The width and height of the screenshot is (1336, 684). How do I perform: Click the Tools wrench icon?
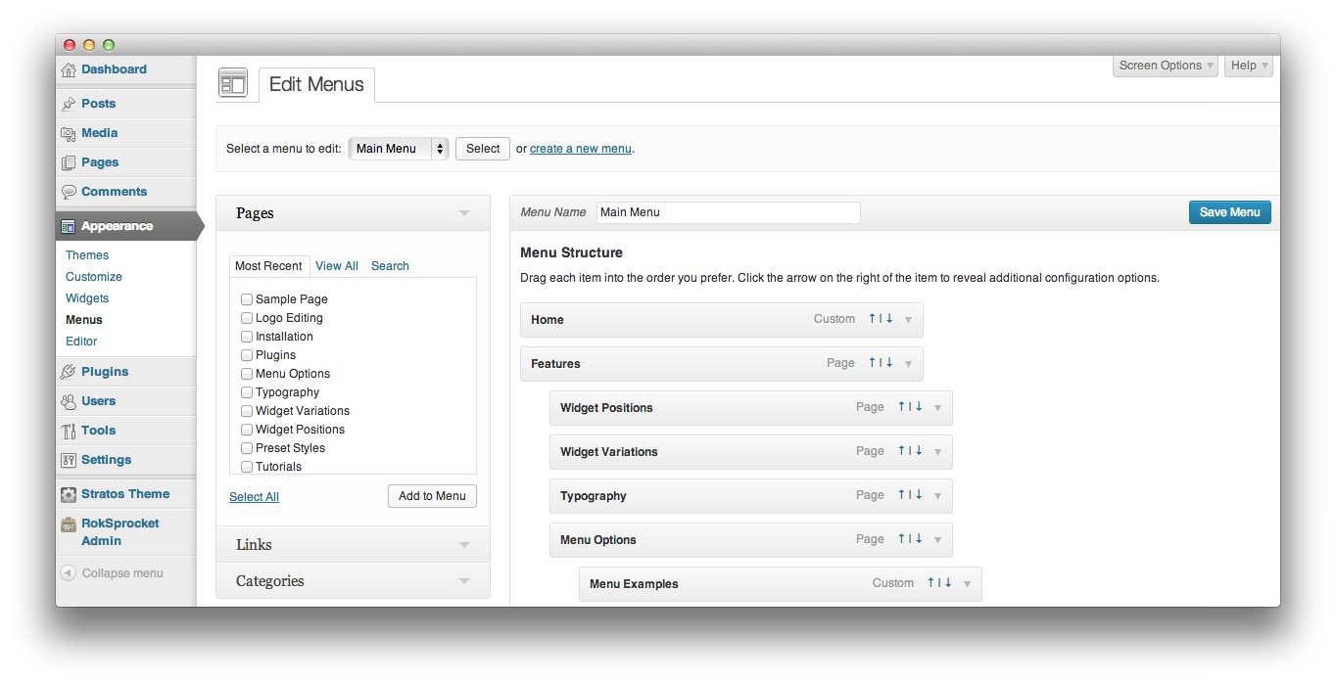point(69,431)
